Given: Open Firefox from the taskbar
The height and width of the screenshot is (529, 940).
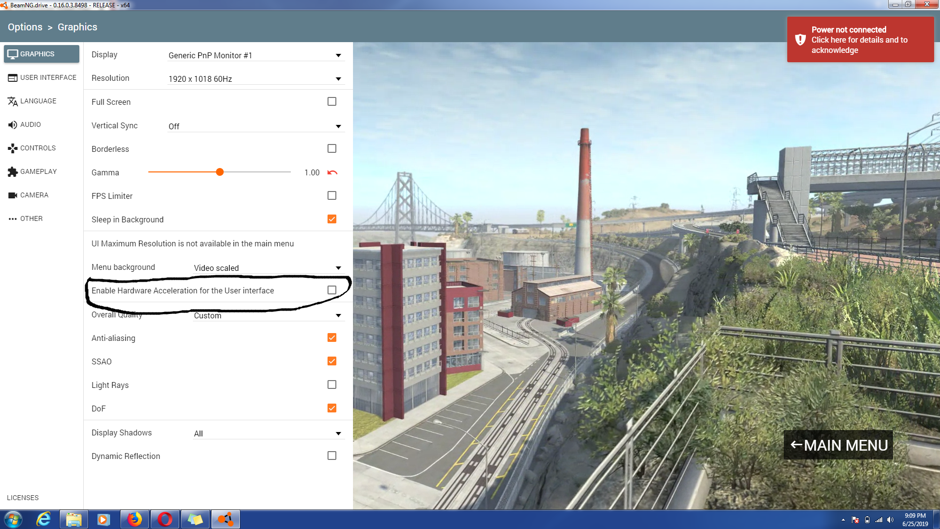Looking at the screenshot, I should tap(134, 519).
